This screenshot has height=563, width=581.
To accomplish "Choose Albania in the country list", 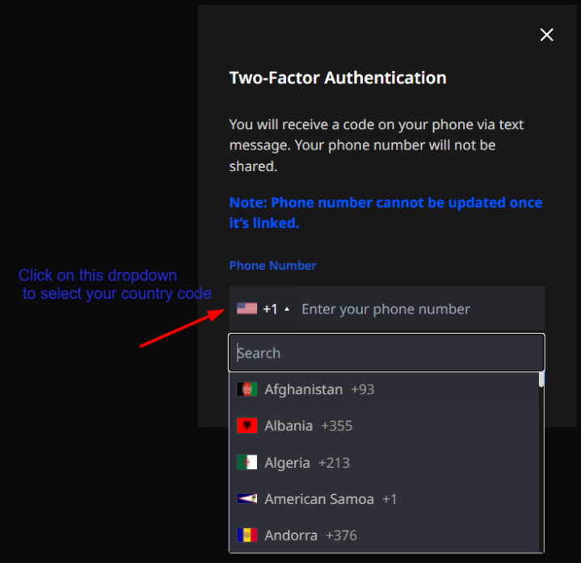I will [288, 426].
